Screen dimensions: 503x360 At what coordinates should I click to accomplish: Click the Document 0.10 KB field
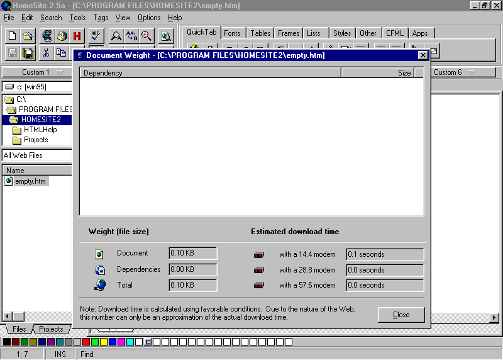(x=193, y=253)
